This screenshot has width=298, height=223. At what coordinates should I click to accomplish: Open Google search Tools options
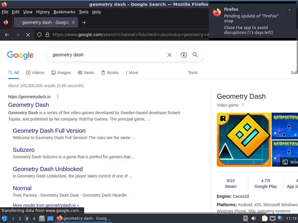(193, 73)
